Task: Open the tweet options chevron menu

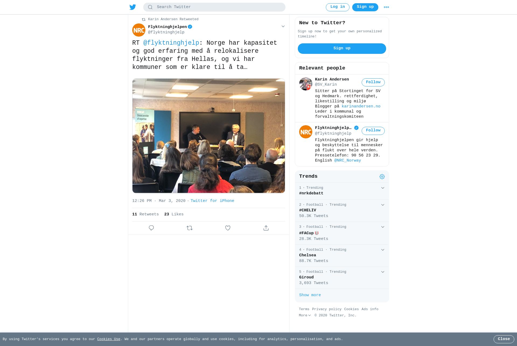Action: click(283, 26)
